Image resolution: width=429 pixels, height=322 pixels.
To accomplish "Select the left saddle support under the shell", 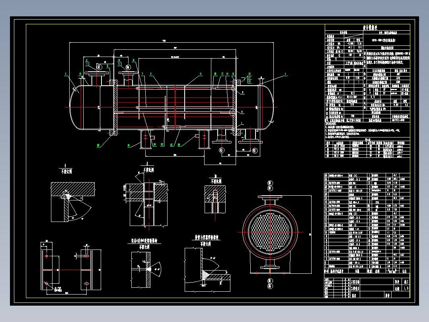I will (146, 139).
